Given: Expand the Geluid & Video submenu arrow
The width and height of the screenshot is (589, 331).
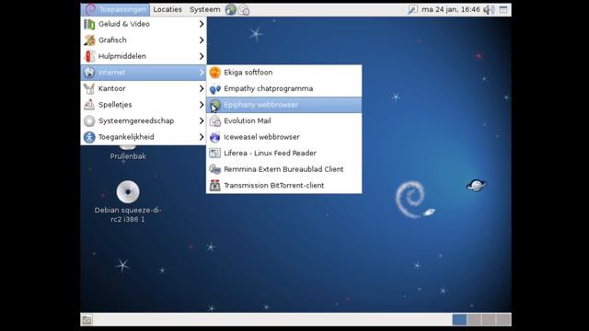Looking at the screenshot, I should 202,24.
